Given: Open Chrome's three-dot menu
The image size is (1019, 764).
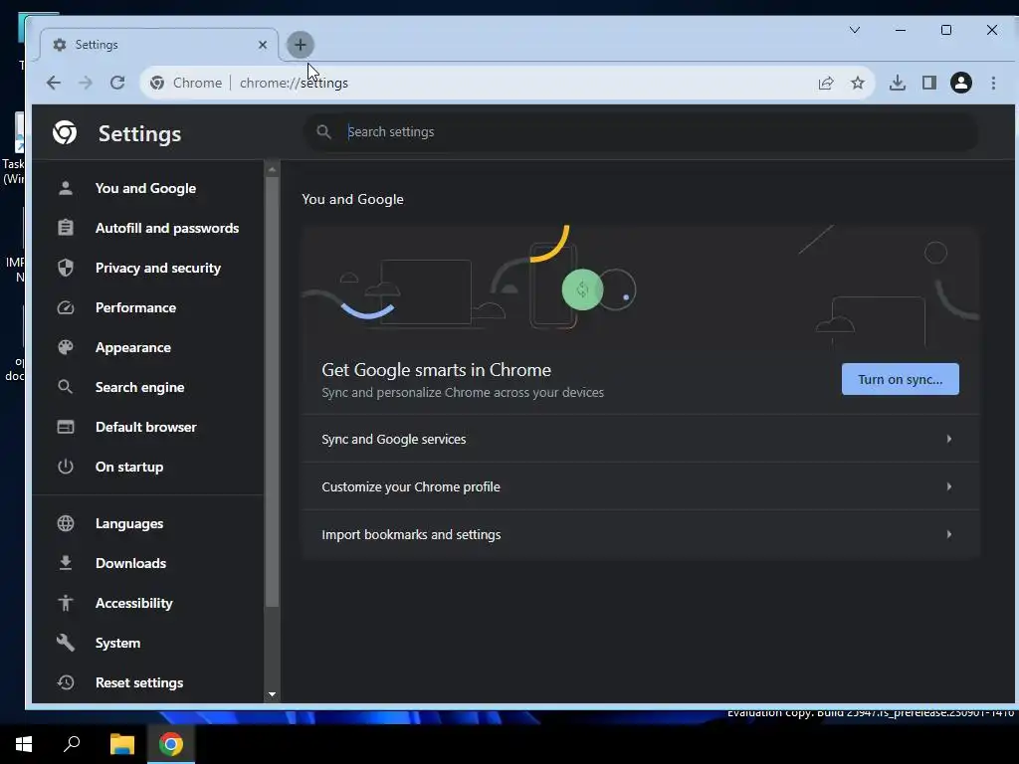Looking at the screenshot, I should click(x=993, y=83).
